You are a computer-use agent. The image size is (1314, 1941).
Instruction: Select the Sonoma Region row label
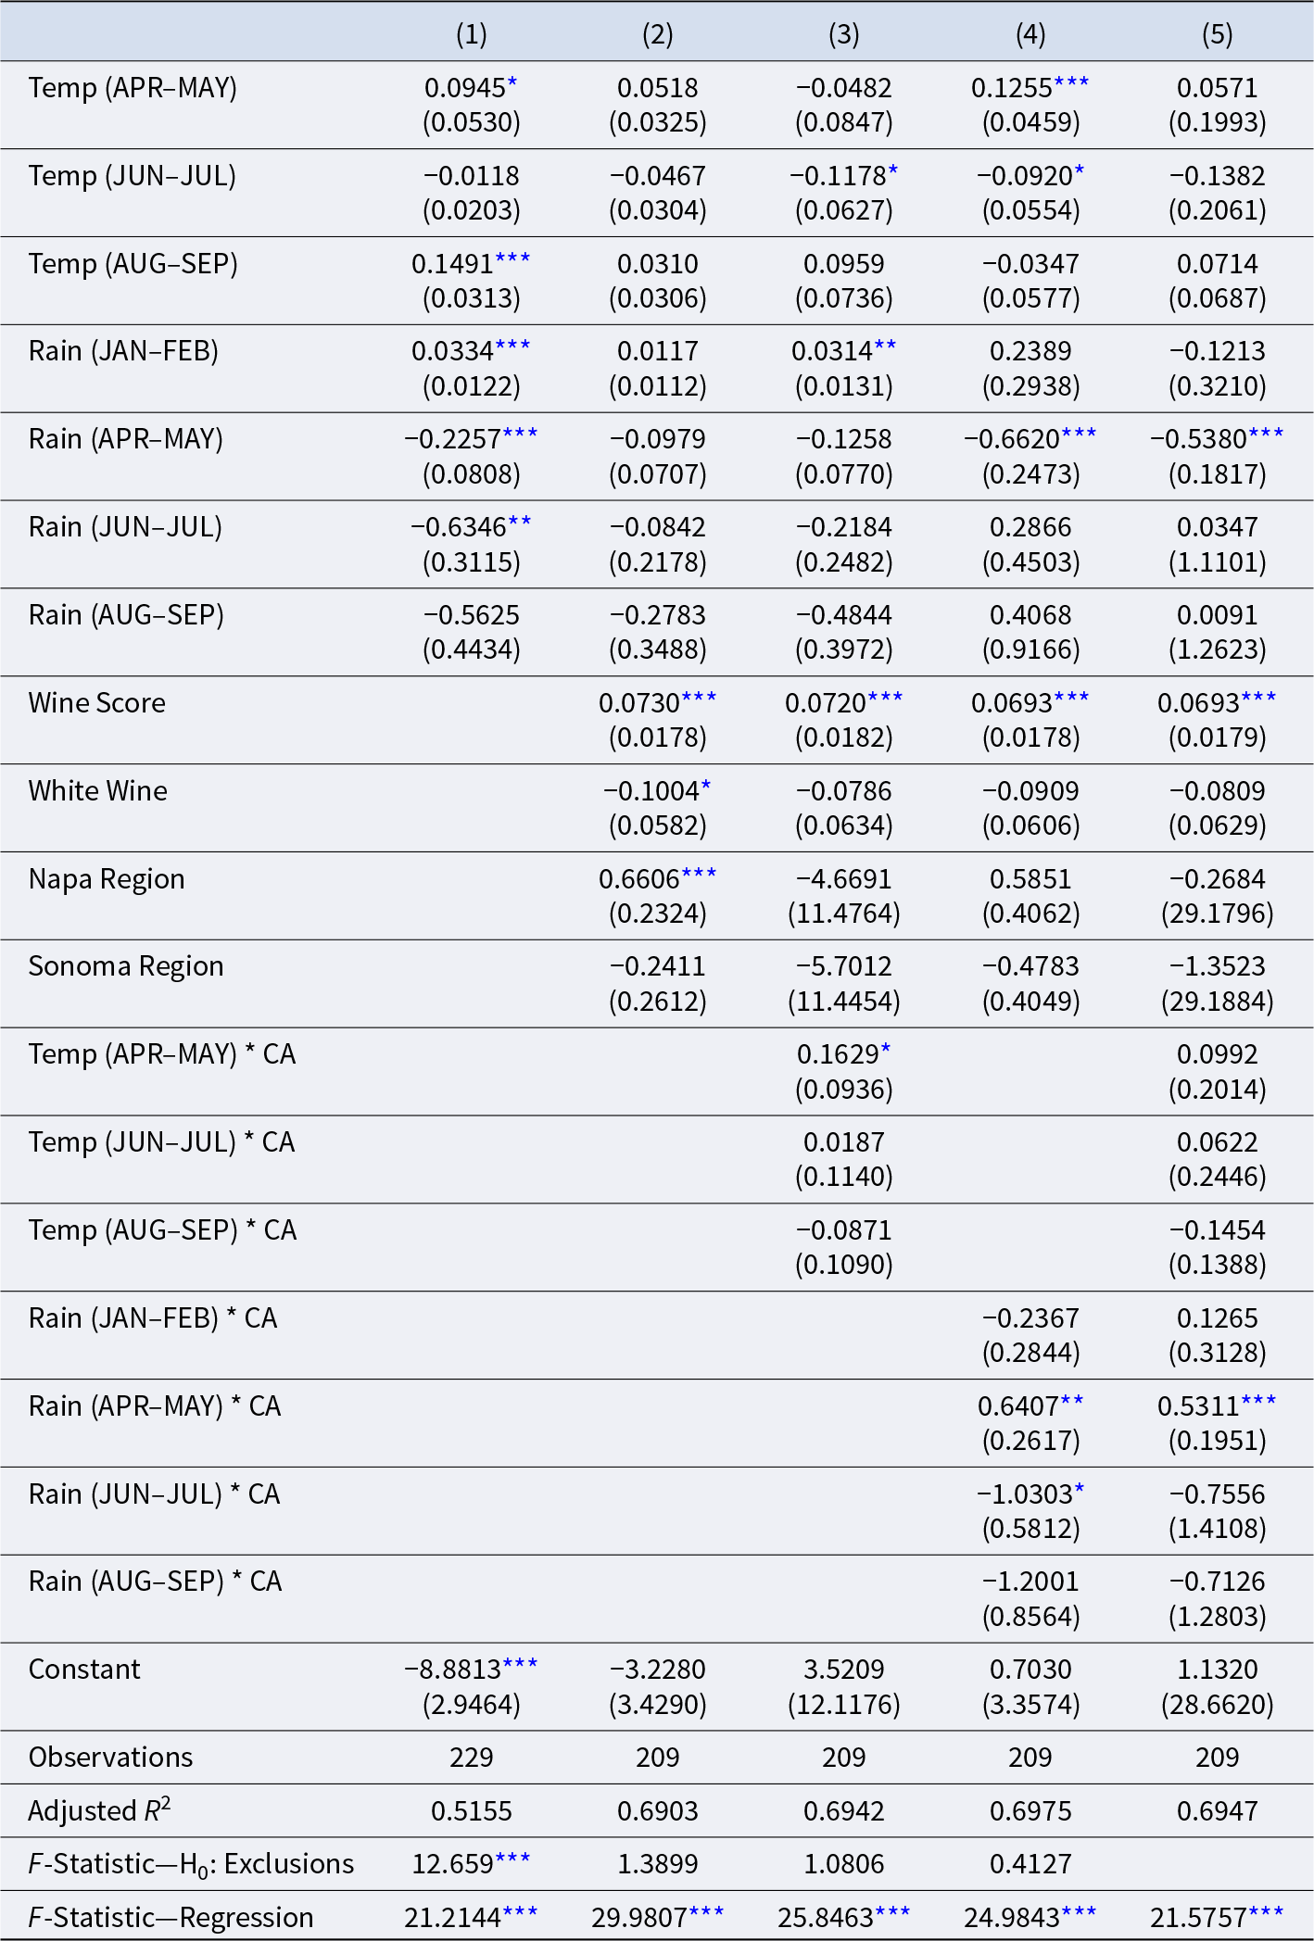pyautogui.click(x=126, y=966)
